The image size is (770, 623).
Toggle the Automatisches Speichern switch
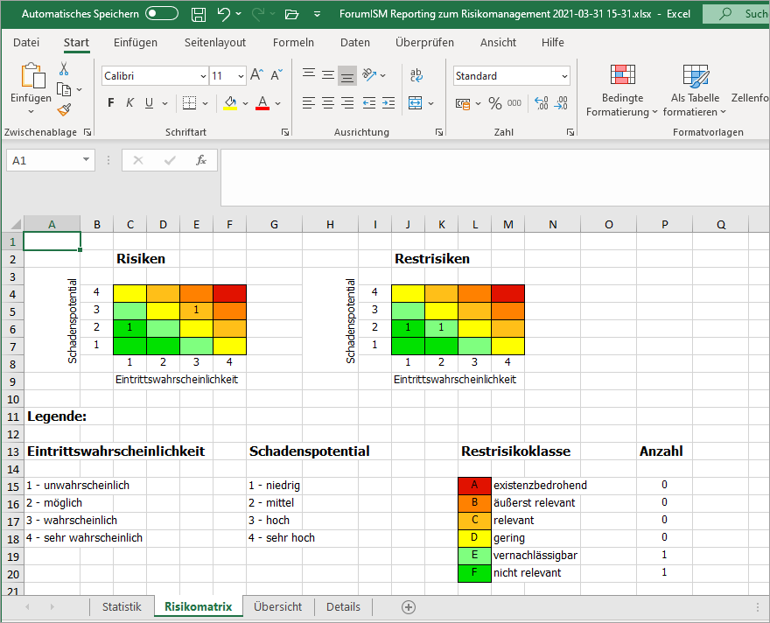162,14
